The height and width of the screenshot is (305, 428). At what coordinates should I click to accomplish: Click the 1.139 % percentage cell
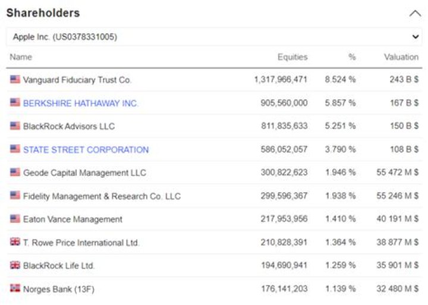pyautogui.click(x=341, y=288)
